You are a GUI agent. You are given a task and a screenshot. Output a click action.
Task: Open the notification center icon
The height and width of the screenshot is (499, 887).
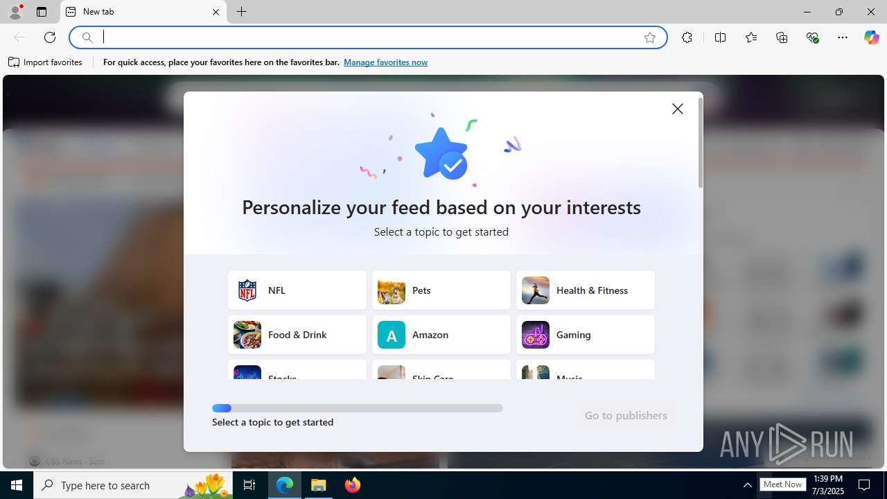coord(865,485)
